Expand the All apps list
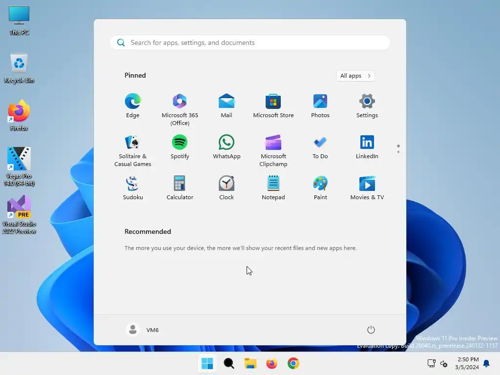The image size is (500, 375). (355, 76)
